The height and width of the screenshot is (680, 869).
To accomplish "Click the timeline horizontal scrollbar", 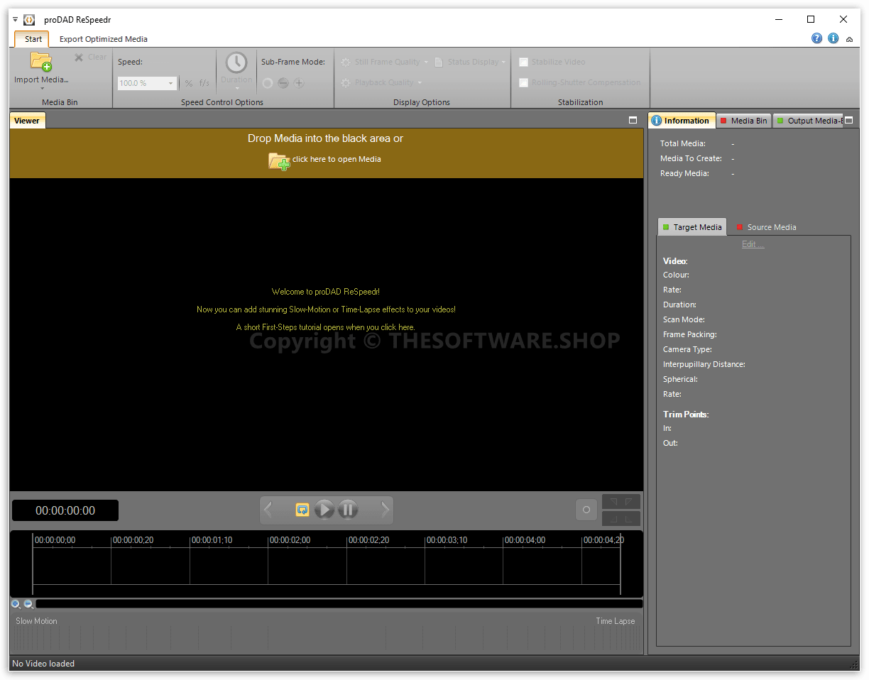I will pos(339,604).
